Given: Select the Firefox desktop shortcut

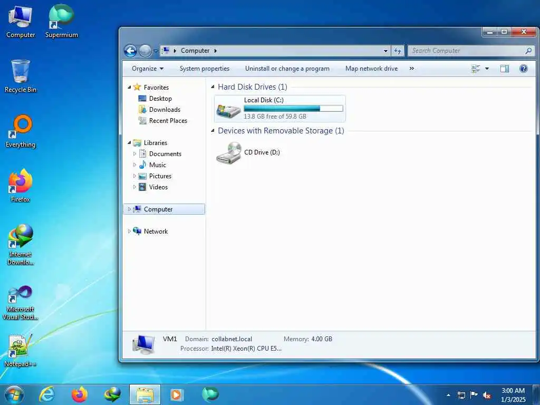Looking at the screenshot, I should (21, 186).
